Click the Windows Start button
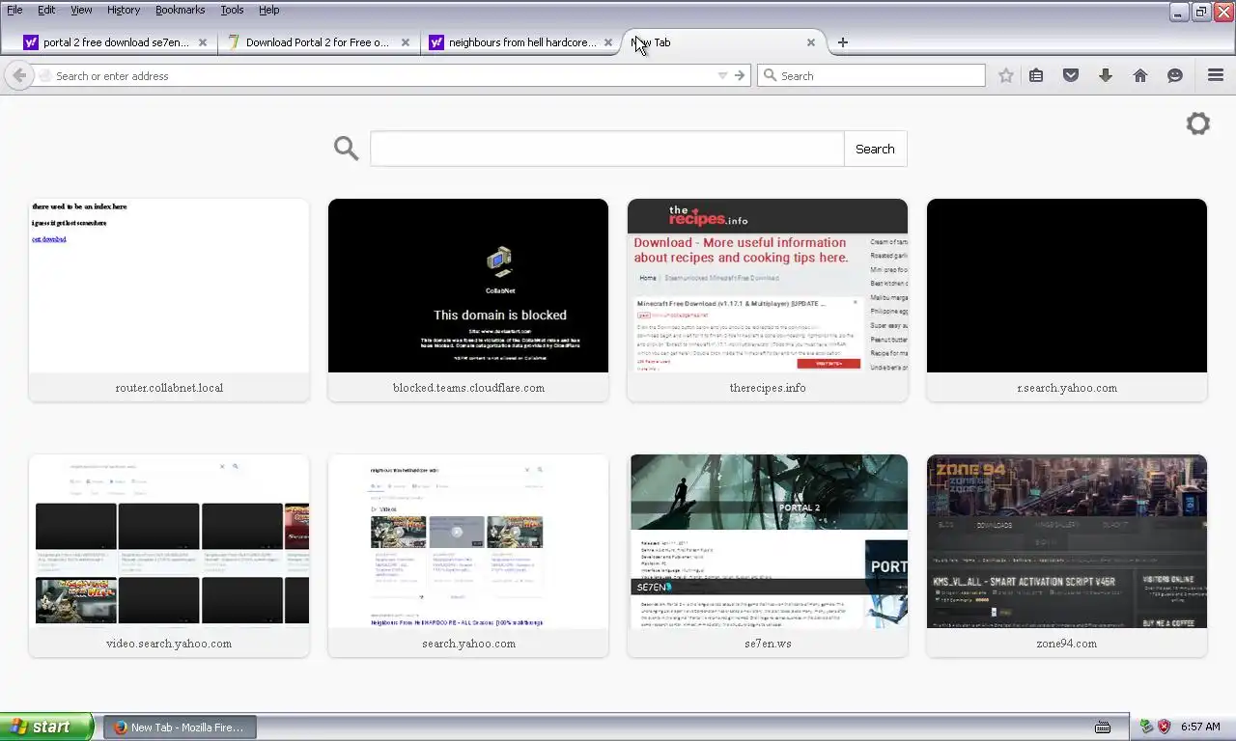1236x741 pixels. point(47,727)
